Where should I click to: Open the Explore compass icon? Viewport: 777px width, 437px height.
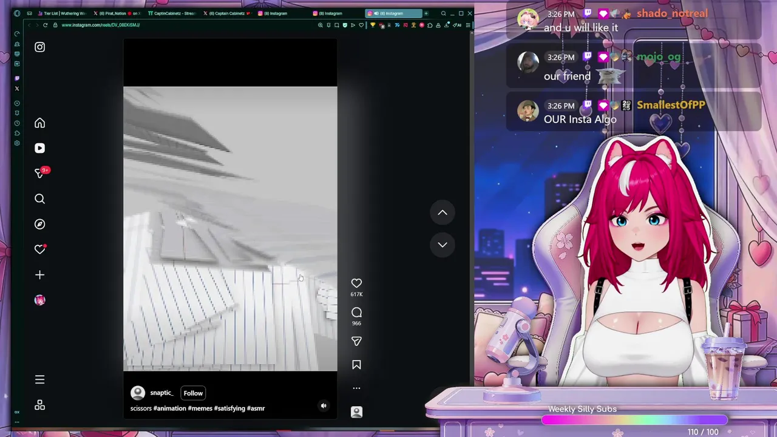(x=39, y=224)
